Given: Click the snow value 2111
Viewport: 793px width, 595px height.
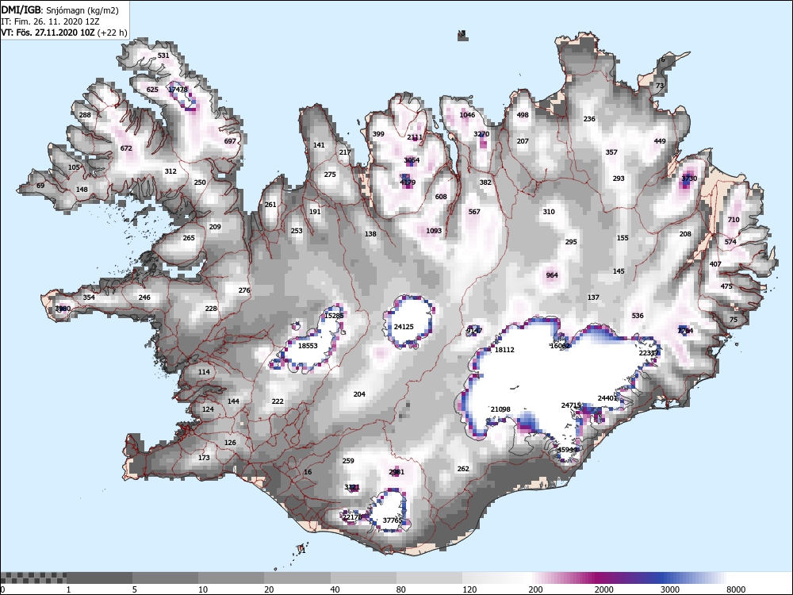Looking at the screenshot, I should (x=415, y=137).
